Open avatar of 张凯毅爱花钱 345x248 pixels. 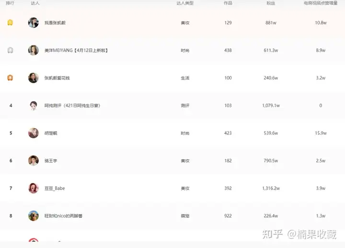tap(34, 78)
